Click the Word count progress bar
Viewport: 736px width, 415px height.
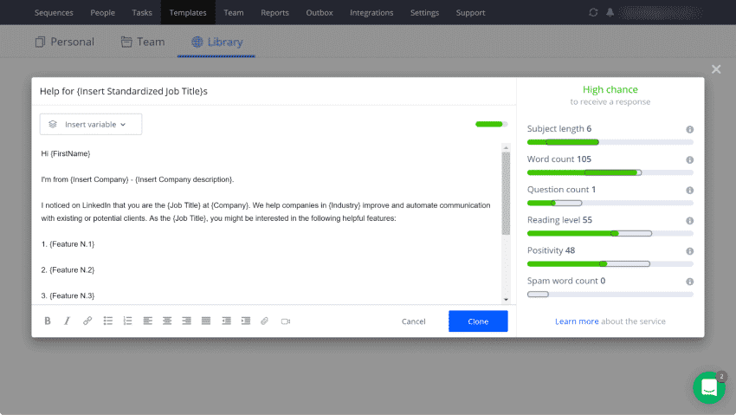pos(610,172)
